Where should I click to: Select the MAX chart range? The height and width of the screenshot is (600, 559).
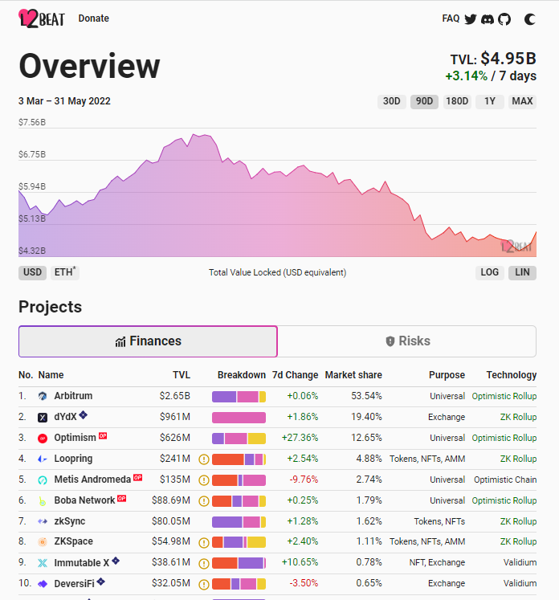(522, 101)
